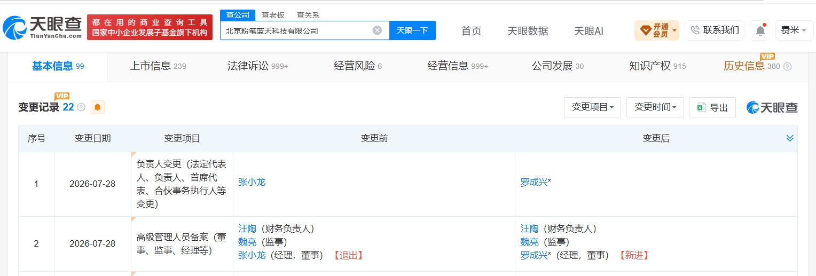Viewport: 816px width, 276px height.
Task: Open 经营信息 tab
Action: [458, 66]
